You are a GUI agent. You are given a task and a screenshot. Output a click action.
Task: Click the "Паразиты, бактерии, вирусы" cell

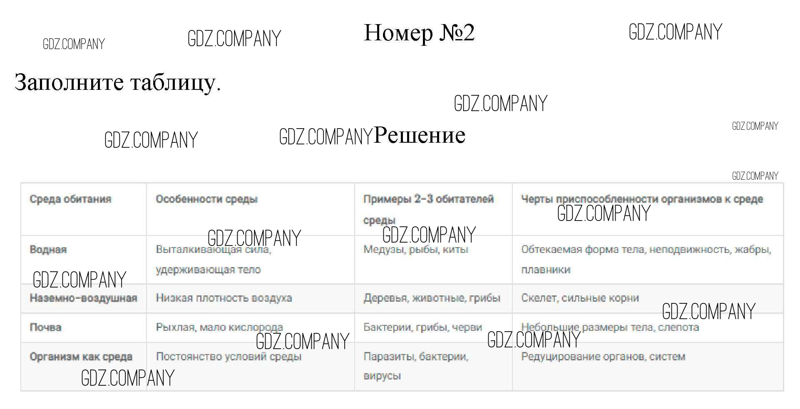(x=415, y=366)
